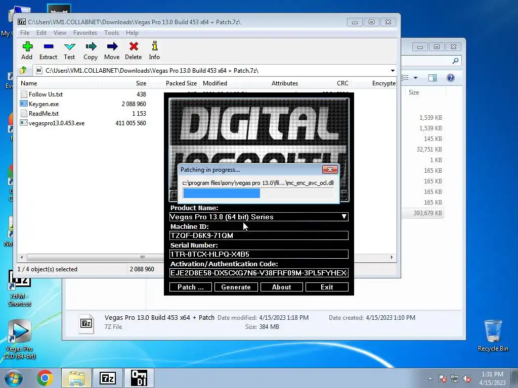Click the Windows Start button
The image size is (518, 388).
point(14,378)
